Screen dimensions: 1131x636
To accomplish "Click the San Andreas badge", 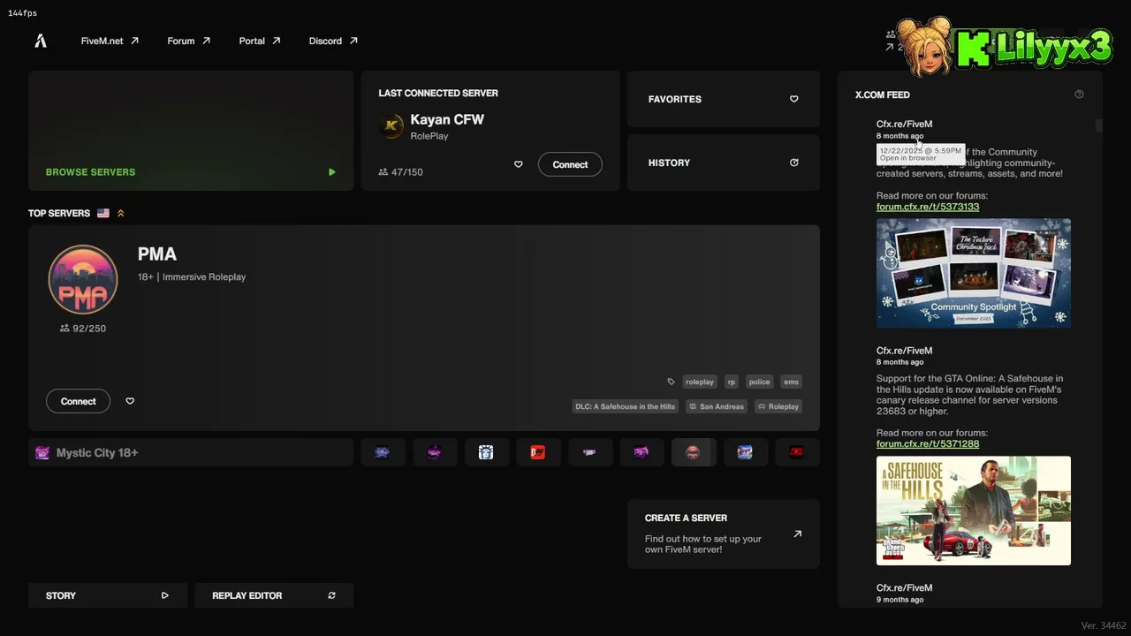I will pos(717,406).
